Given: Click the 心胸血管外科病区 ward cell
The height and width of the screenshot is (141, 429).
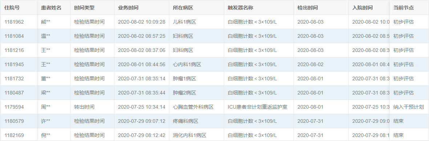Looking at the screenshot, I should point(193,107).
